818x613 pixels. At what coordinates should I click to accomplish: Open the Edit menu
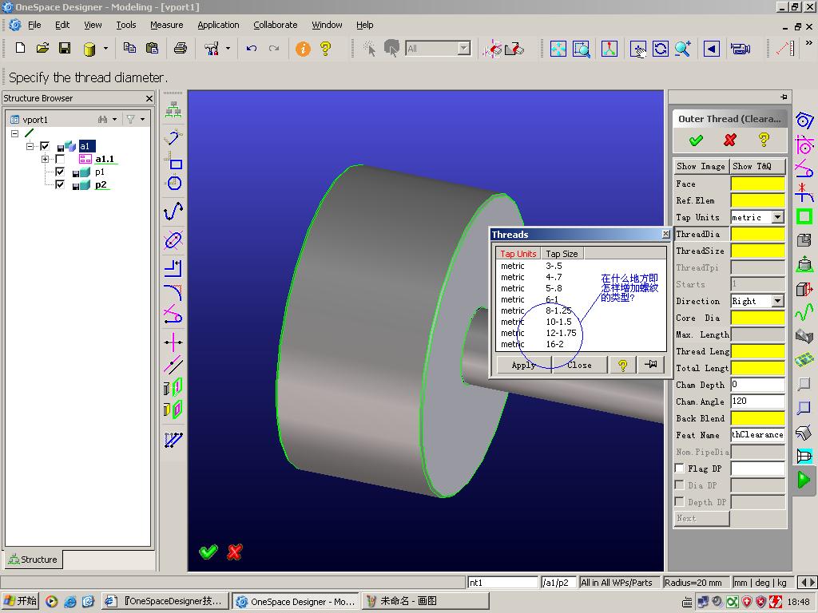(x=62, y=25)
